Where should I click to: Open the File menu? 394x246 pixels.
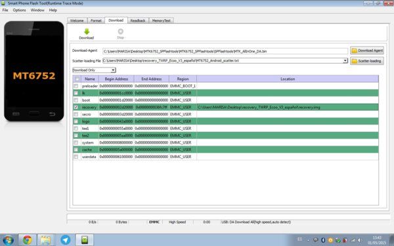coord(5,10)
